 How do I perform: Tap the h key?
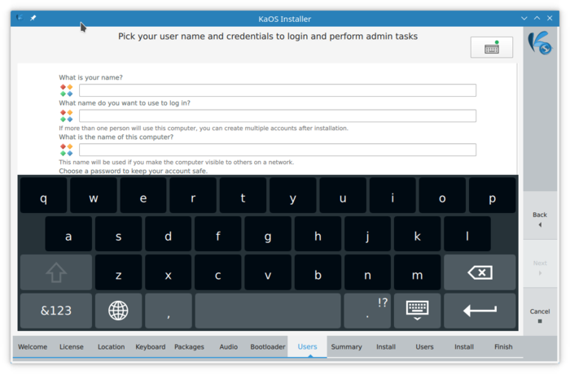[x=318, y=234]
